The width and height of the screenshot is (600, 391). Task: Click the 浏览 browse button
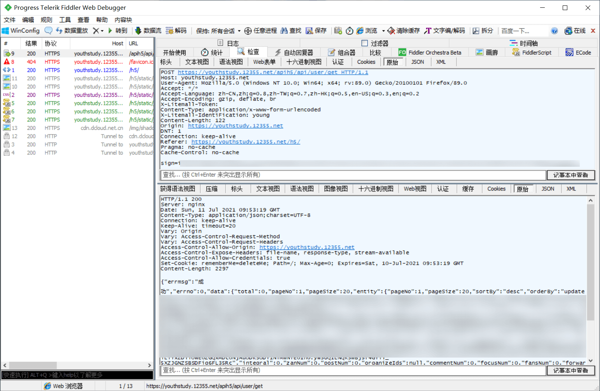coord(367,30)
